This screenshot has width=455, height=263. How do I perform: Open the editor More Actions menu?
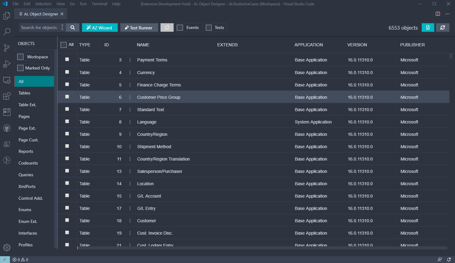pos(448,14)
